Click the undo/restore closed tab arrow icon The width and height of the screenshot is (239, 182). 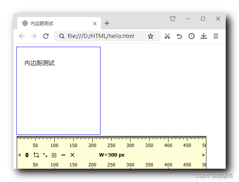179,36
